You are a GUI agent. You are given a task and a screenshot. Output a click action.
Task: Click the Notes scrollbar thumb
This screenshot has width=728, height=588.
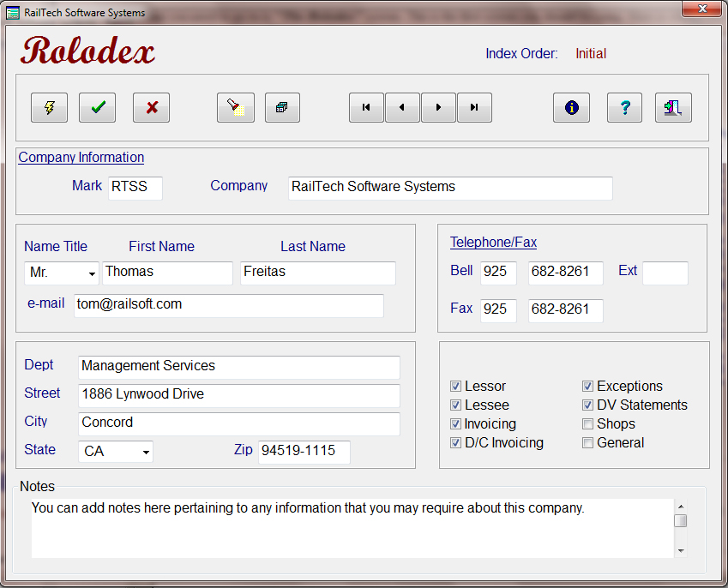[681, 520]
